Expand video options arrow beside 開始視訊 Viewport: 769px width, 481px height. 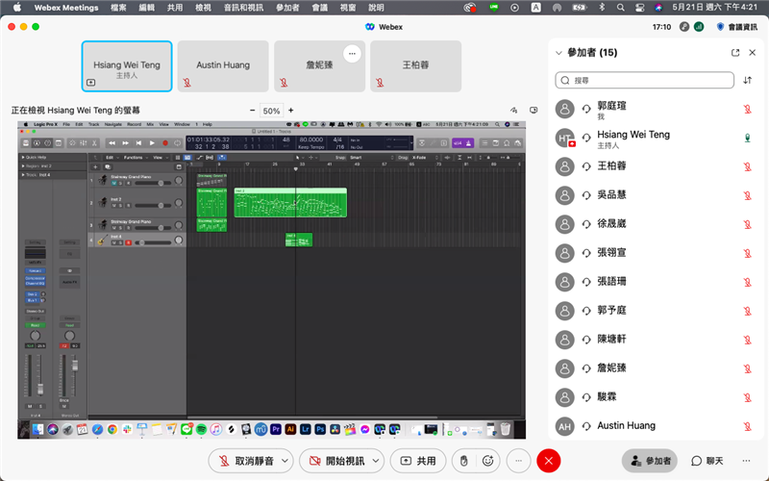click(x=376, y=461)
